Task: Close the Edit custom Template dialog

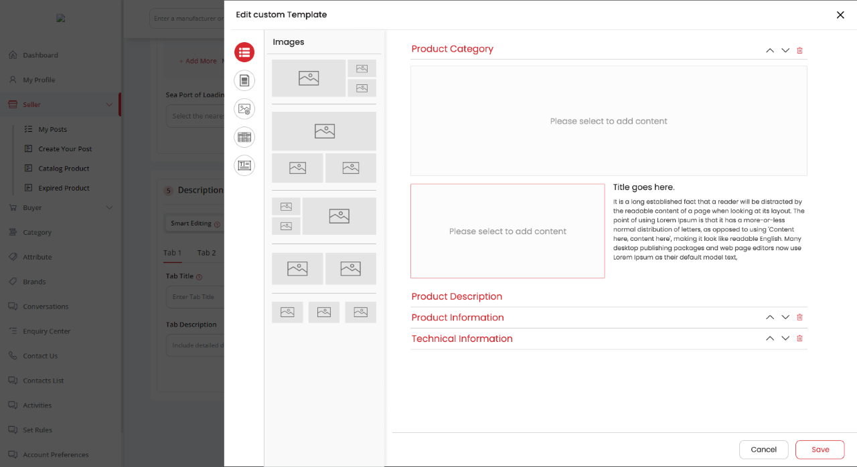Action: pos(840,15)
